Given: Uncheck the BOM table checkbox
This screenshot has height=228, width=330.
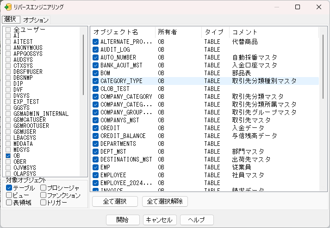Looking at the screenshot, I should [95, 73].
